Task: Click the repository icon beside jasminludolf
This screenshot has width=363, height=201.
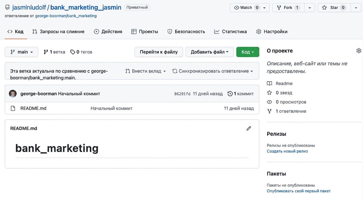Action: pyautogui.click(x=7, y=7)
